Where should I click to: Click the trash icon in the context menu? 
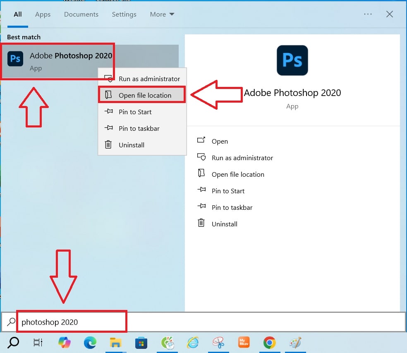point(108,144)
